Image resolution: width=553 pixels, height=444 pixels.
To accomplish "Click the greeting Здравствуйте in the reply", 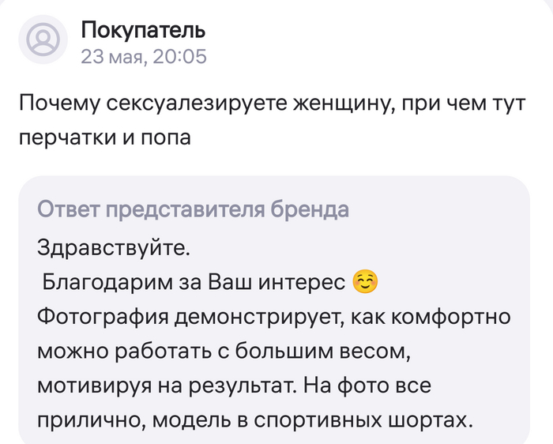I will (114, 247).
